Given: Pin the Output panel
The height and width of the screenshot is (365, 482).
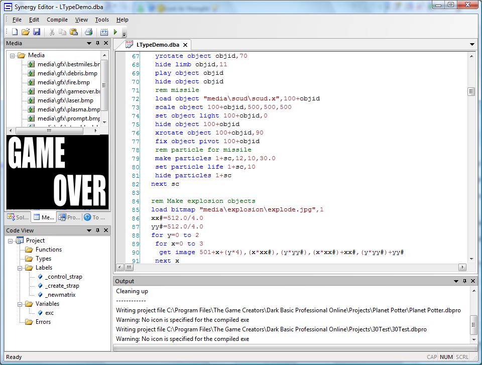Looking at the screenshot, I should [465, 281].
